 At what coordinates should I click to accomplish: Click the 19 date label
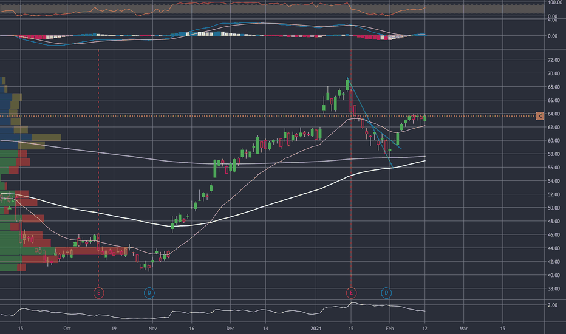click(x=114, y=328)
